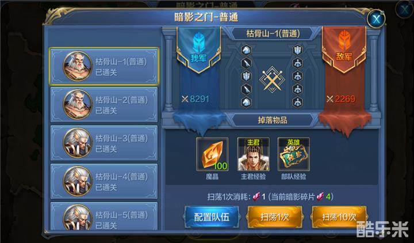
Task: Choose stage 枯骨山-3(普通) from list
Action: click(x=104, y=143)
